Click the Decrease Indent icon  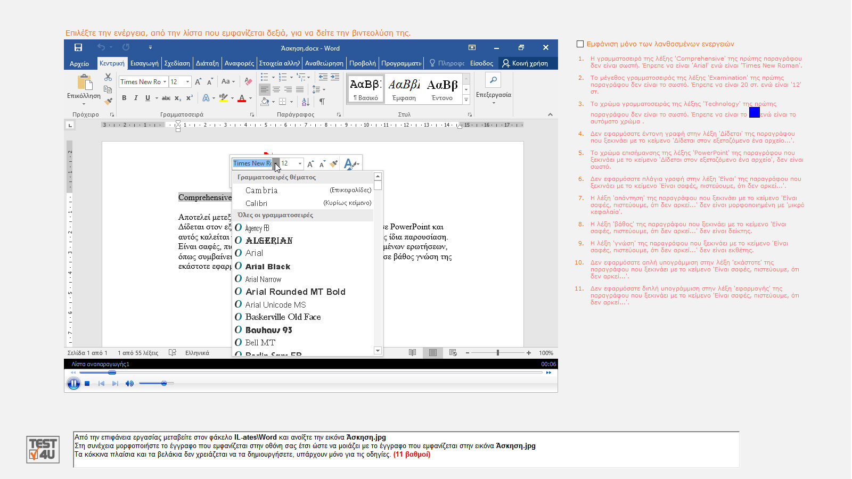click(323, 77)
